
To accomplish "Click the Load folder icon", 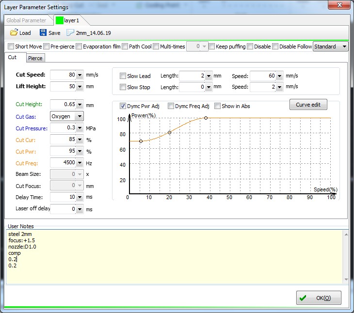I will pyautogui.click(x=14, y=33).
